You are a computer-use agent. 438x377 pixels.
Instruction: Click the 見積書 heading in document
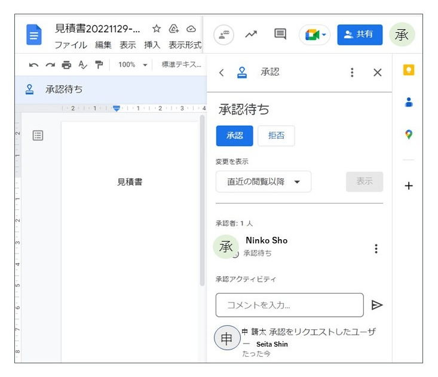(130, 182)
